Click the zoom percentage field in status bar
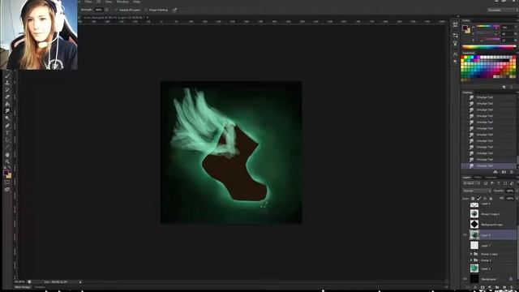Screen dimensions: 519x292 click(x=19, y=282)
